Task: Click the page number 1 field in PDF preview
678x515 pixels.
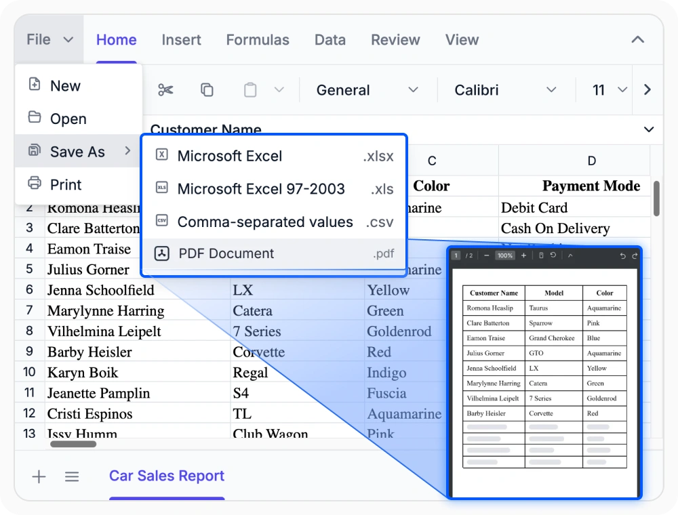Action: click(456, 255)
